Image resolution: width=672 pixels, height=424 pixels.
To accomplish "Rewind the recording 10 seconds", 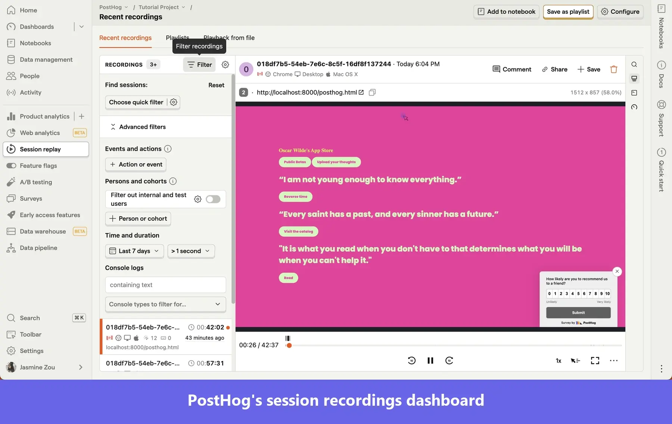I will tap(411, 361).
